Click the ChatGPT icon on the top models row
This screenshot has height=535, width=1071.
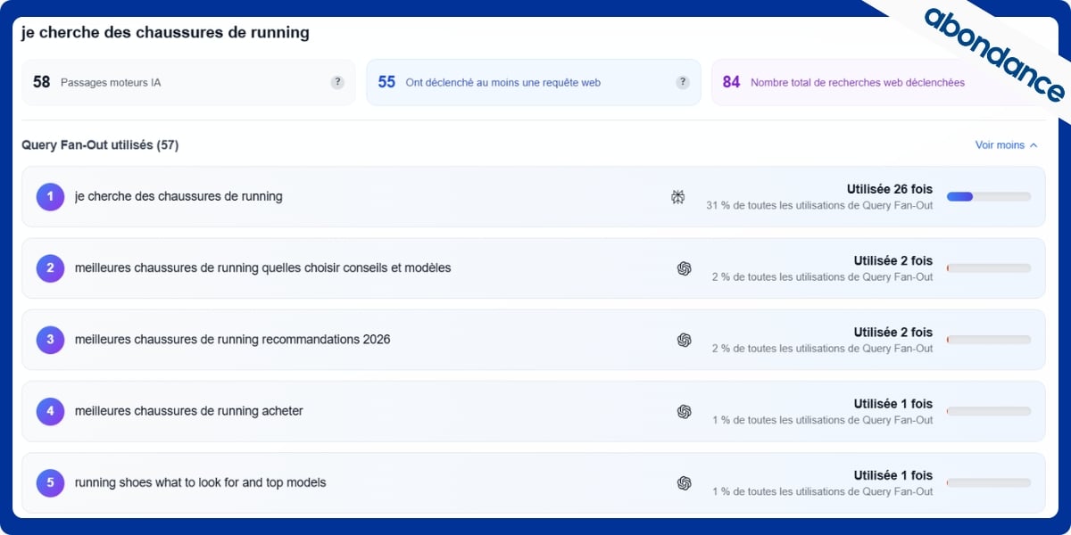[x=685, y=482]
